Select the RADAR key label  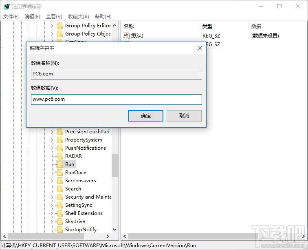click(73, 156)
